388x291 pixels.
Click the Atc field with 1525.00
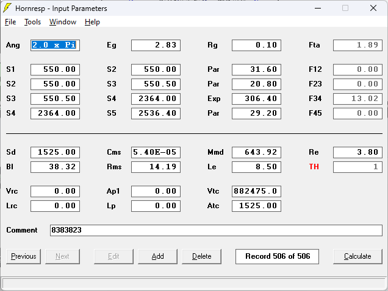click(256, 206)
